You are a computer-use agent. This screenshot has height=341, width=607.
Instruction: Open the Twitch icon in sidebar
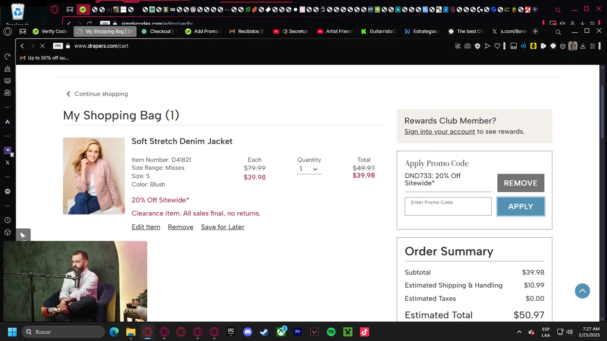click(x=7, y=150)
